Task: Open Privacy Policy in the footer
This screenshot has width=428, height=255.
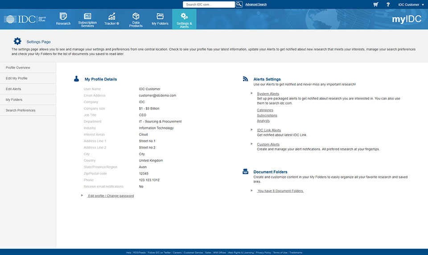Action: 263,252
